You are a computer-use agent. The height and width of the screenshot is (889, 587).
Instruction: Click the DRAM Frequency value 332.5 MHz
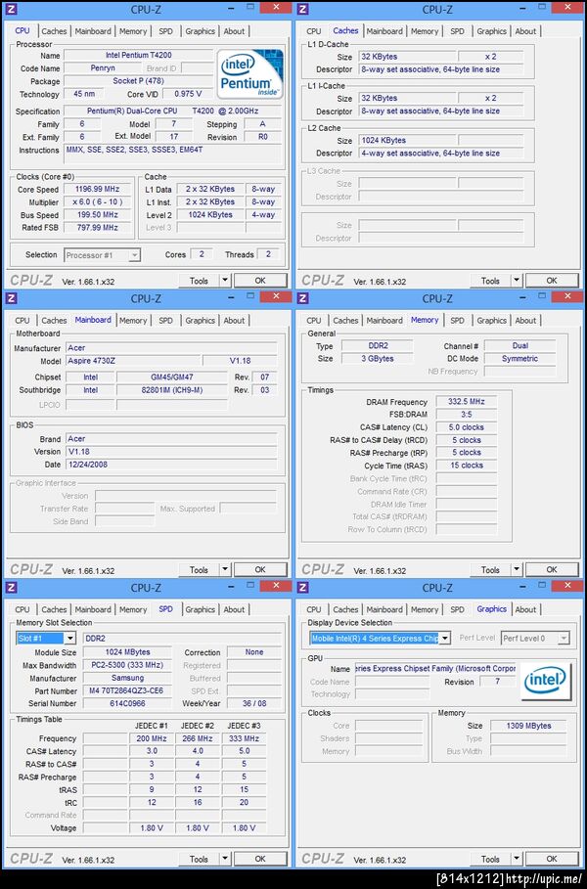click(467, 401)
